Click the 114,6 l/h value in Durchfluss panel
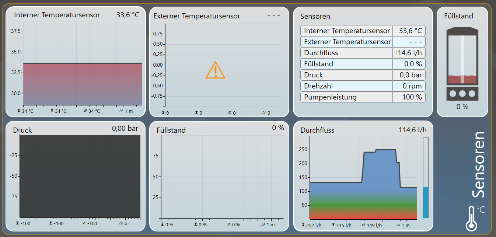The image size is (496, 237). click(x=412, y=130)
